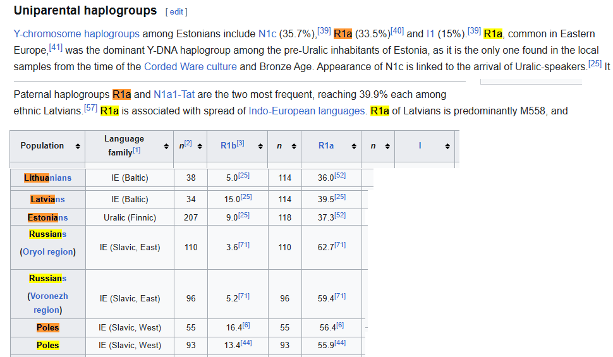Open the Corded Ware culture article
This screenshot has width=613, height=357.
[x=190, y=66]
